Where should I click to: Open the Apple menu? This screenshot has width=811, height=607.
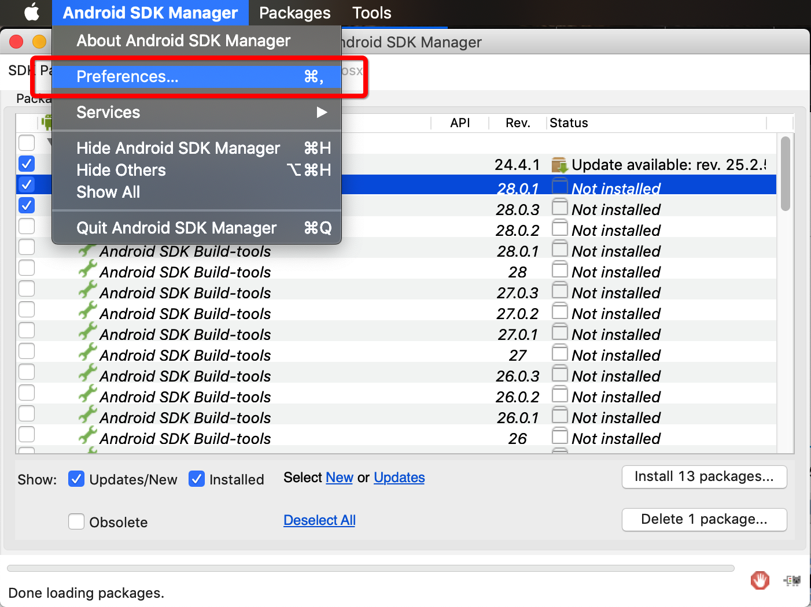coord(32,12)
